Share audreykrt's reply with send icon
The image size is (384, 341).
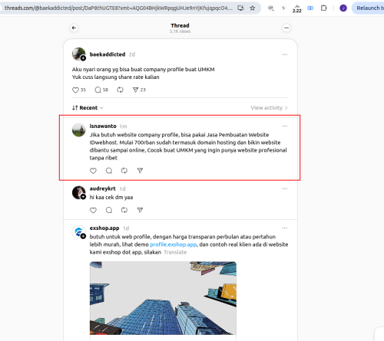(140, 210)
